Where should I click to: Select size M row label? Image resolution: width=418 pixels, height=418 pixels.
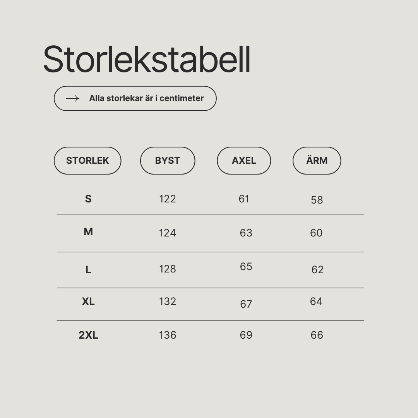(x=88, y=232)
